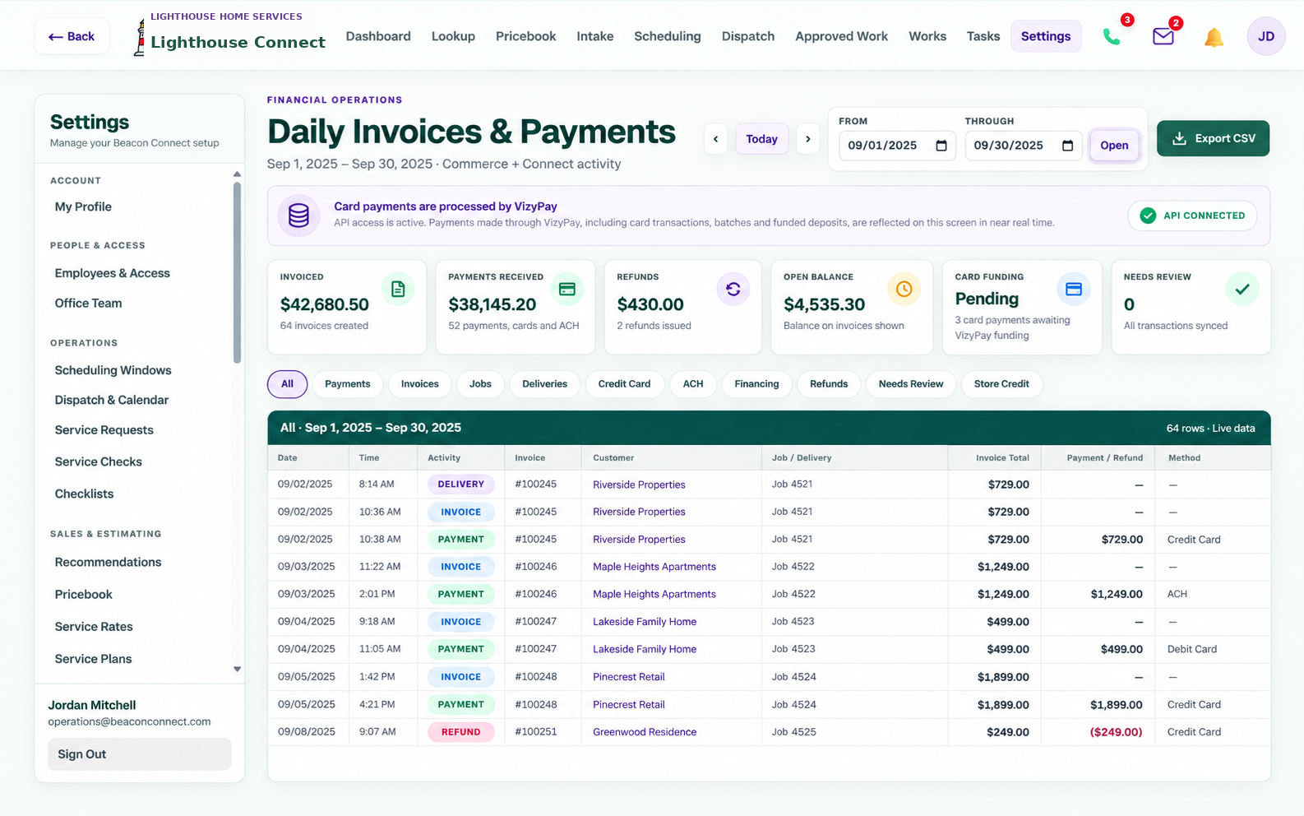Click the Export CSV button

[1213, 138]
